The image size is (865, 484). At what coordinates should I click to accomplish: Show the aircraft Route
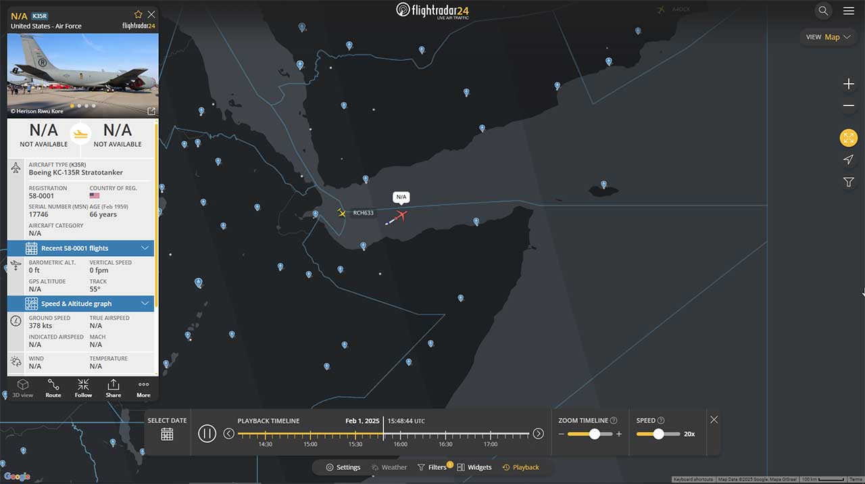[x=53, y=388]
